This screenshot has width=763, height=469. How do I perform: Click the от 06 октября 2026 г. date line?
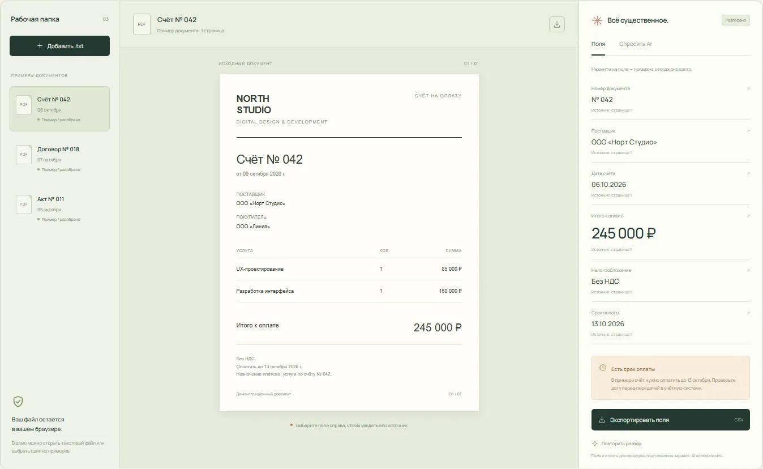tap(261, 174)
